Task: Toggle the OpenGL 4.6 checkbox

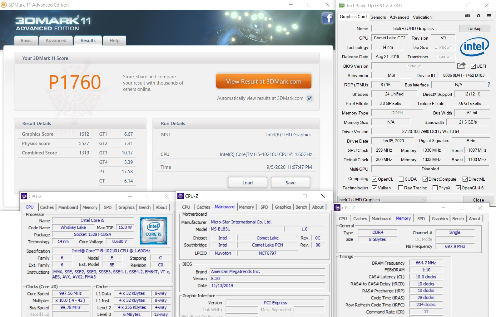Action: coord(458,188)
